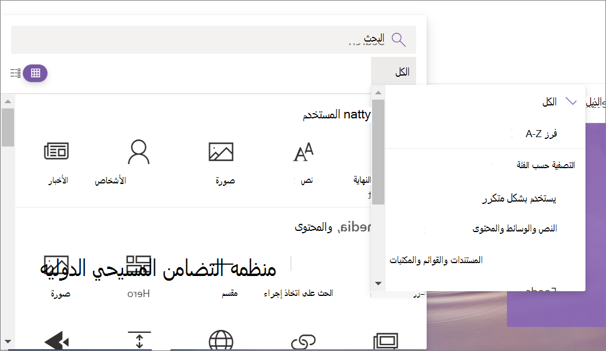Viewport: 606px width, 351px height.
Task: Focus the البحث search field
Action: (x=213, y=40)
